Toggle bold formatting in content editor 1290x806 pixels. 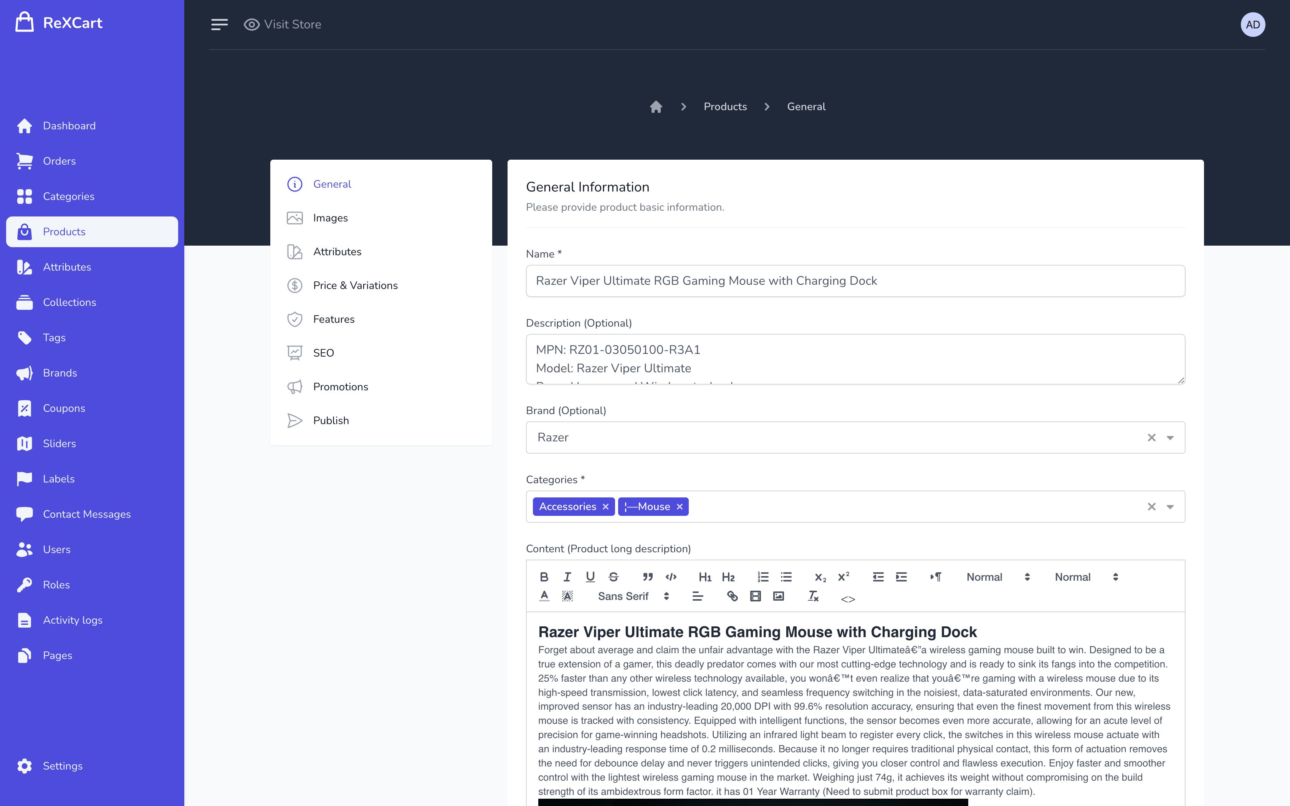[544, 577]
